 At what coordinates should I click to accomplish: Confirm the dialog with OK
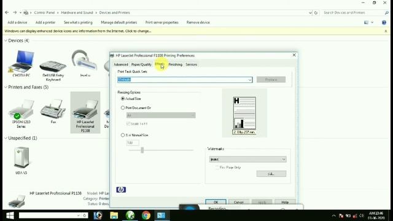[216, 202]
